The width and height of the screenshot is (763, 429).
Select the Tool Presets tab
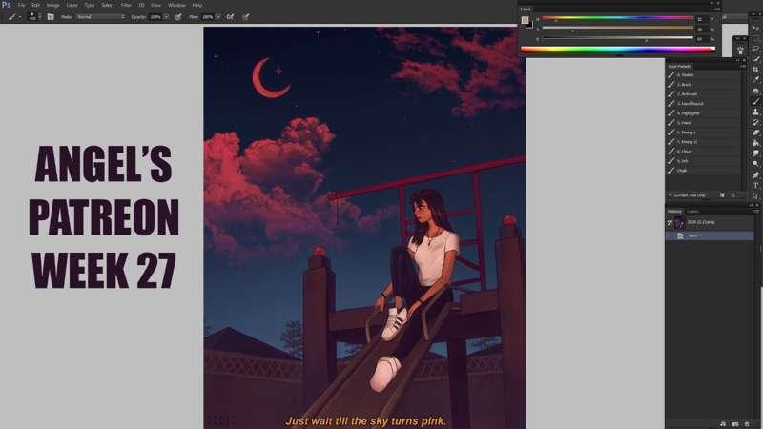[679, 66]
